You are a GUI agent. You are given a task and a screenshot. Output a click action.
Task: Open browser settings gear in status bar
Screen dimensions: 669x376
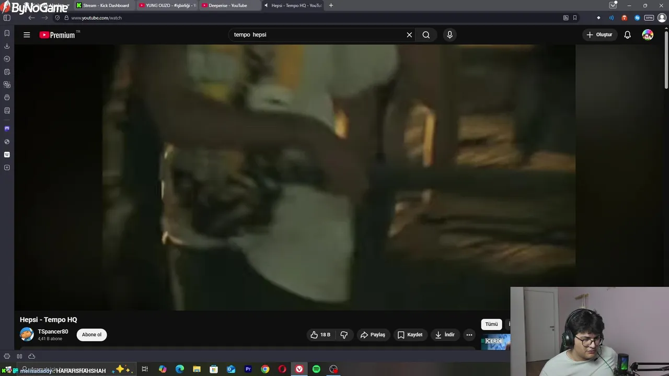(x=7, y=356)
